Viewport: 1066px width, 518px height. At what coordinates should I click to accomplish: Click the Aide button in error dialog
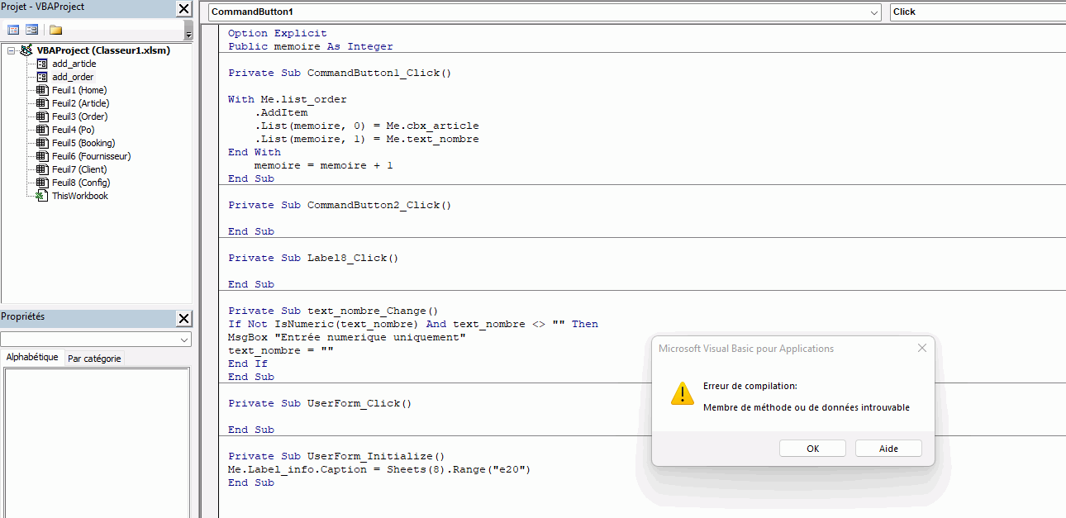(888, 449)
